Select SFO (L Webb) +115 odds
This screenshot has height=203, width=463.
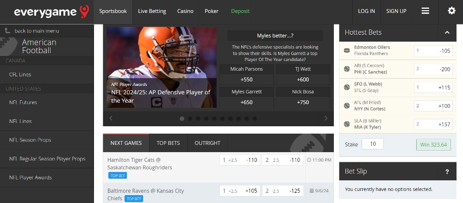tap(433, 87)
